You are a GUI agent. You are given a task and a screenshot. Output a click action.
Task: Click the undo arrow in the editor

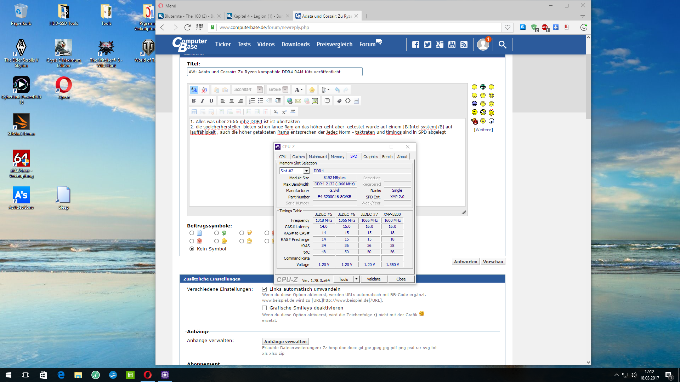(x=337, y=90)
